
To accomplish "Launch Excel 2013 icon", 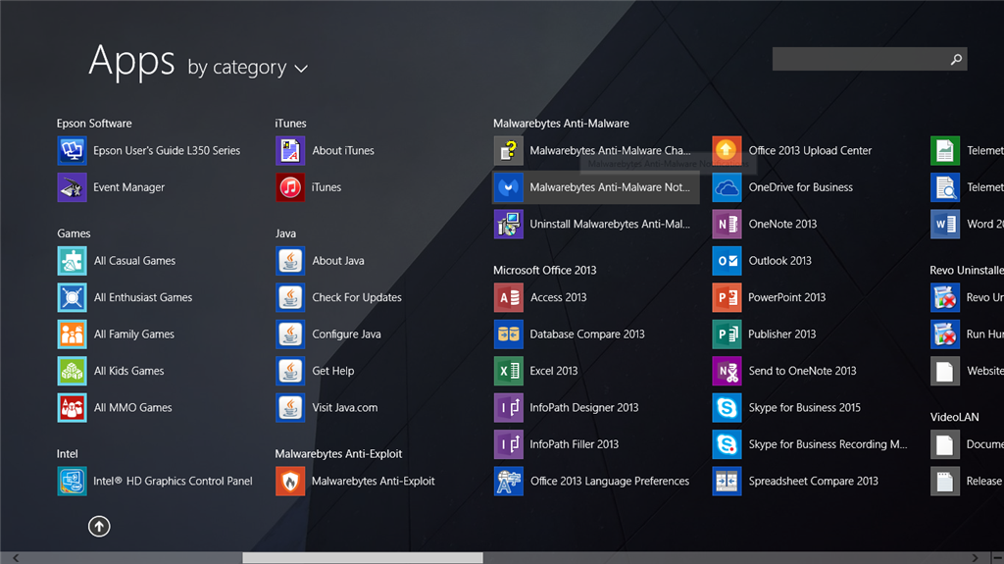I will (509, 371).
